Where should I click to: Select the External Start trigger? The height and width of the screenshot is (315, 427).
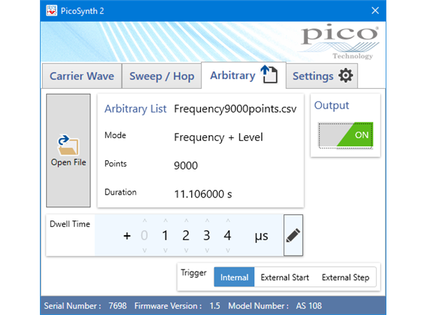pos(285,277)
